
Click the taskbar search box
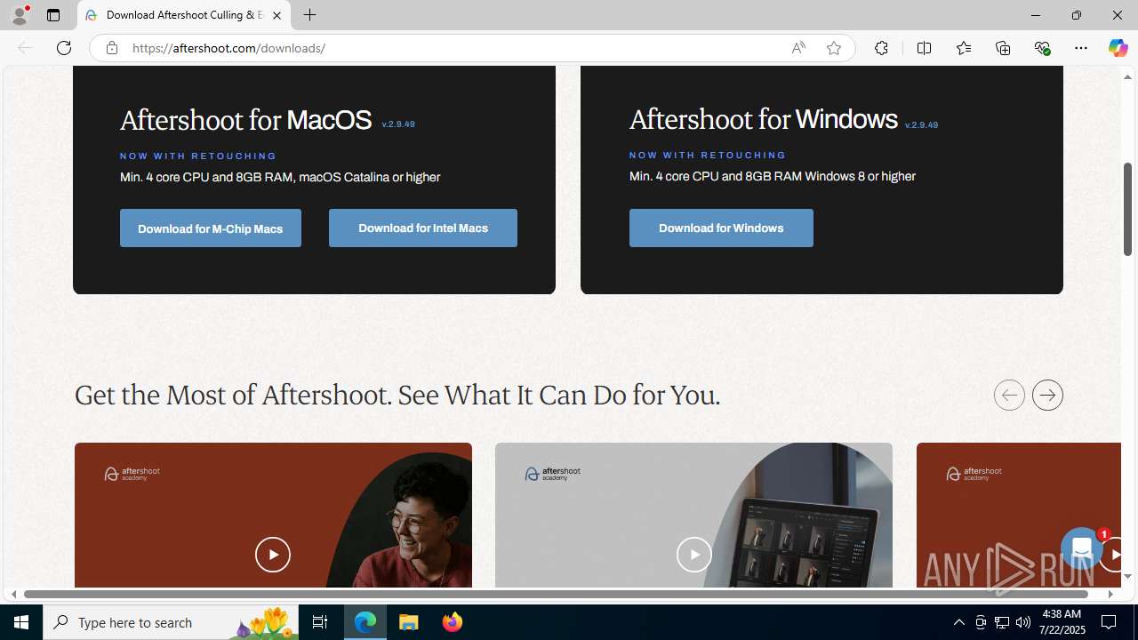(x=171, y=622)
